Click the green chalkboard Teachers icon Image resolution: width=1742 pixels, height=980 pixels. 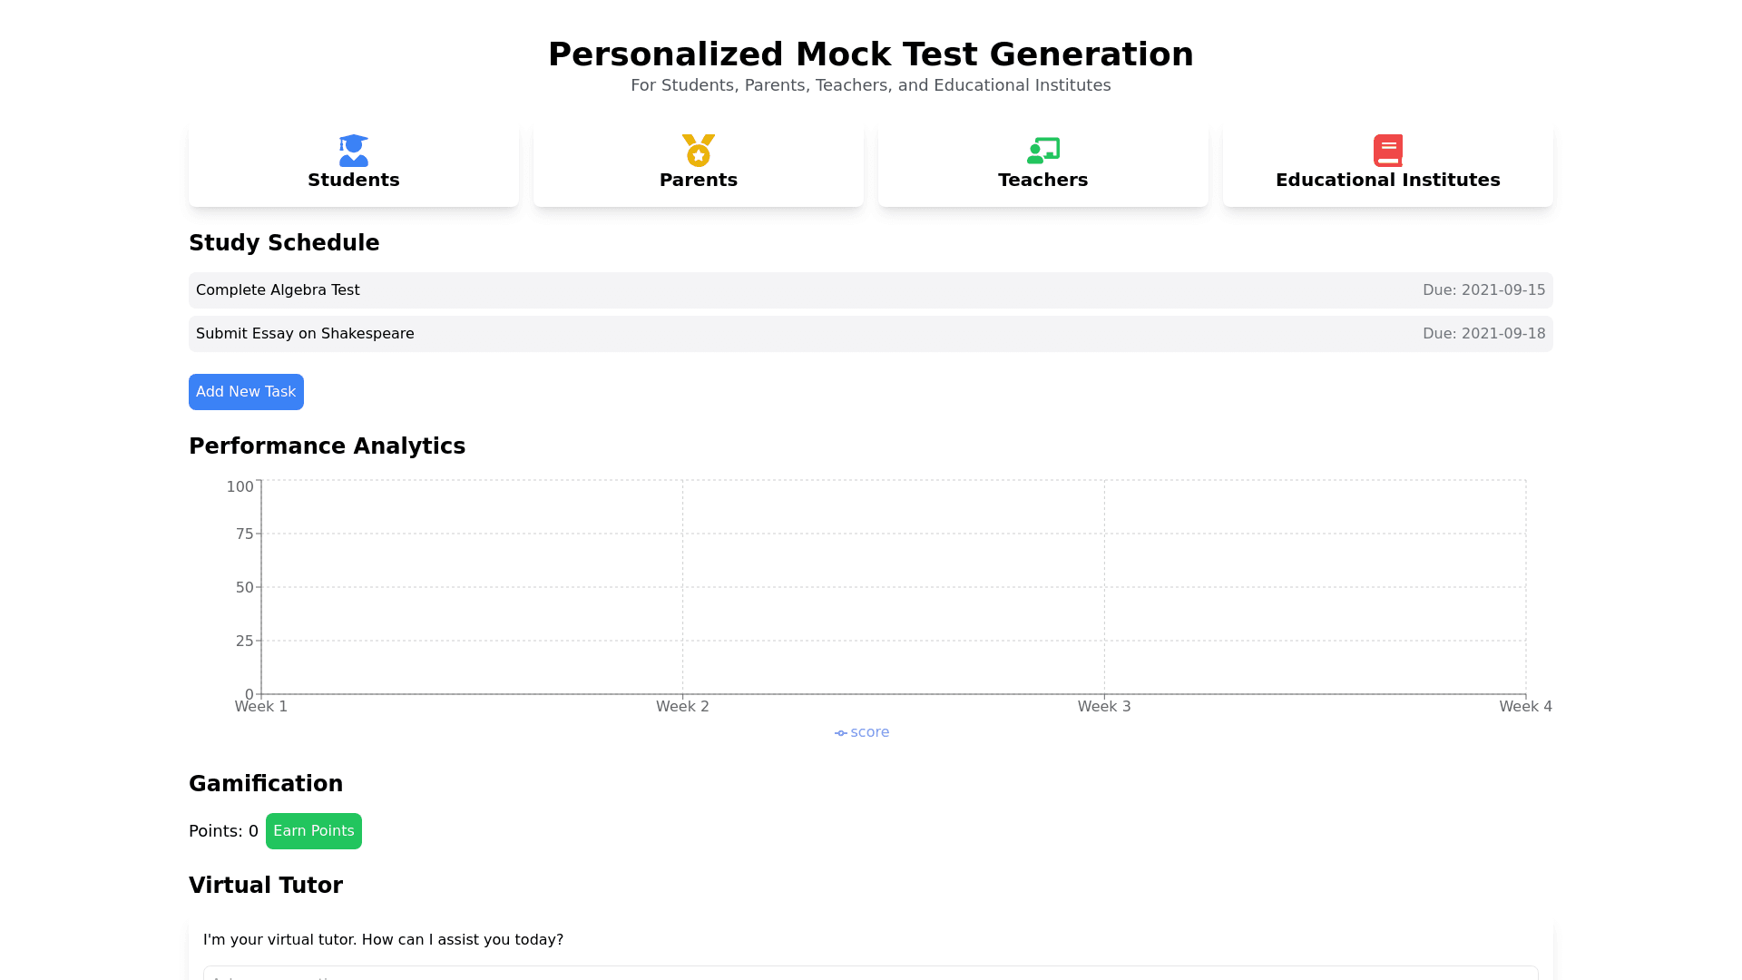tap(1043, 151)
